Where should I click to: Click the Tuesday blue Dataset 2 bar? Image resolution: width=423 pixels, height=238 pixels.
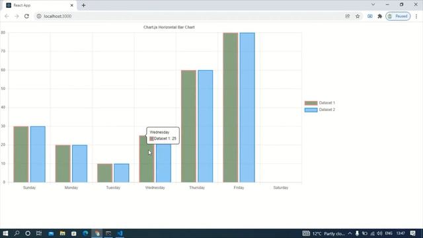[122, 173]
